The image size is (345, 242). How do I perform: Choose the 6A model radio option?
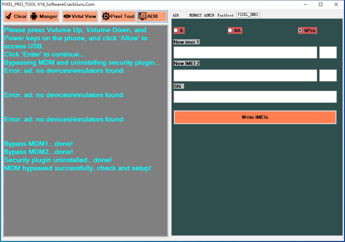[x=230, y=30]
